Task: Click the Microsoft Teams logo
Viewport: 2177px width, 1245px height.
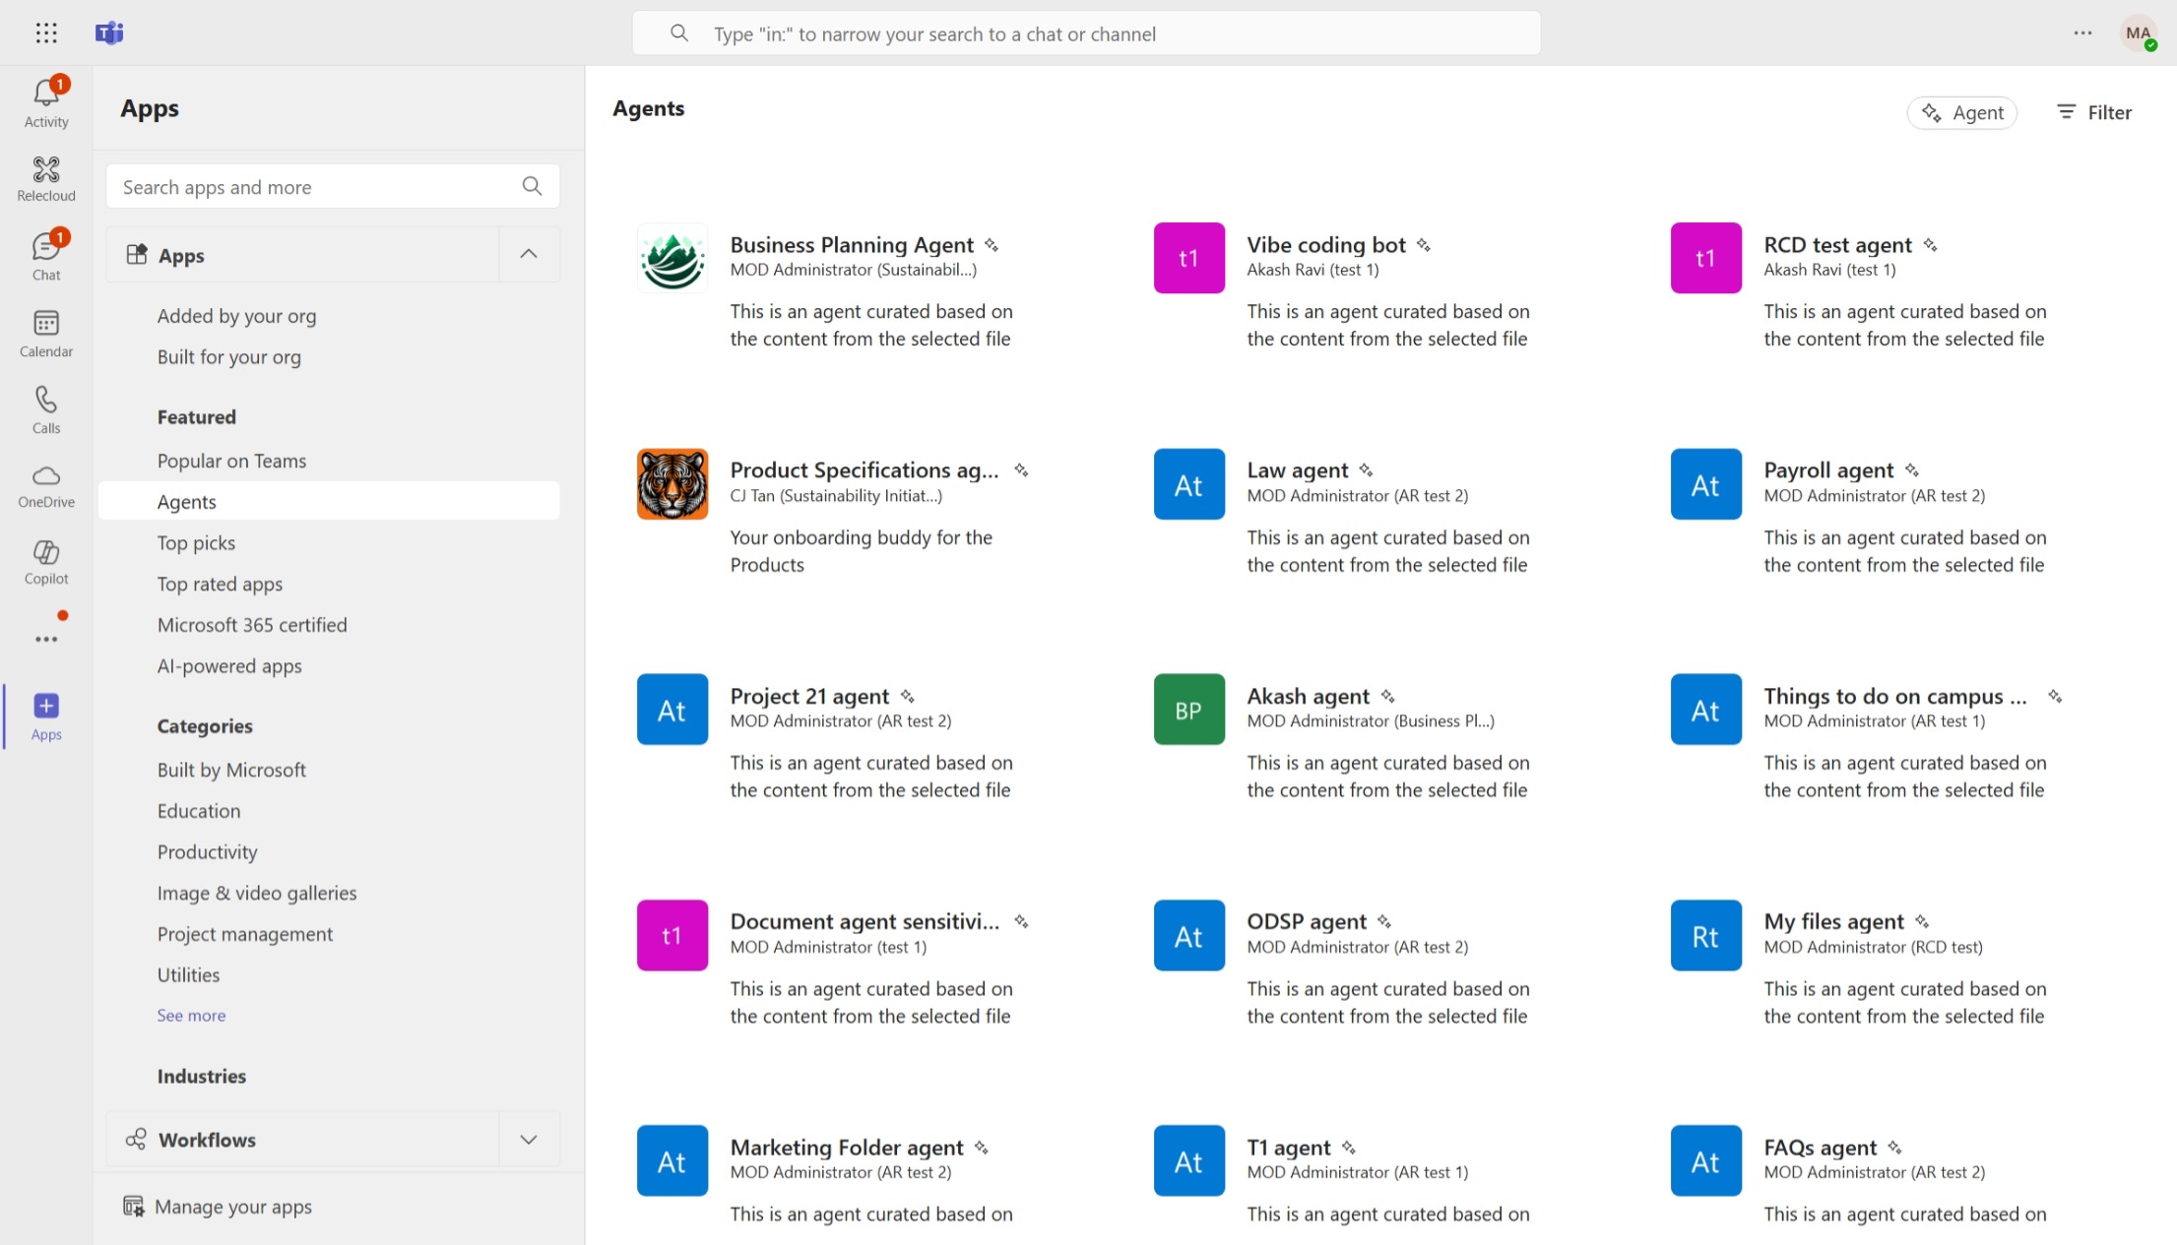Action: 110,32
